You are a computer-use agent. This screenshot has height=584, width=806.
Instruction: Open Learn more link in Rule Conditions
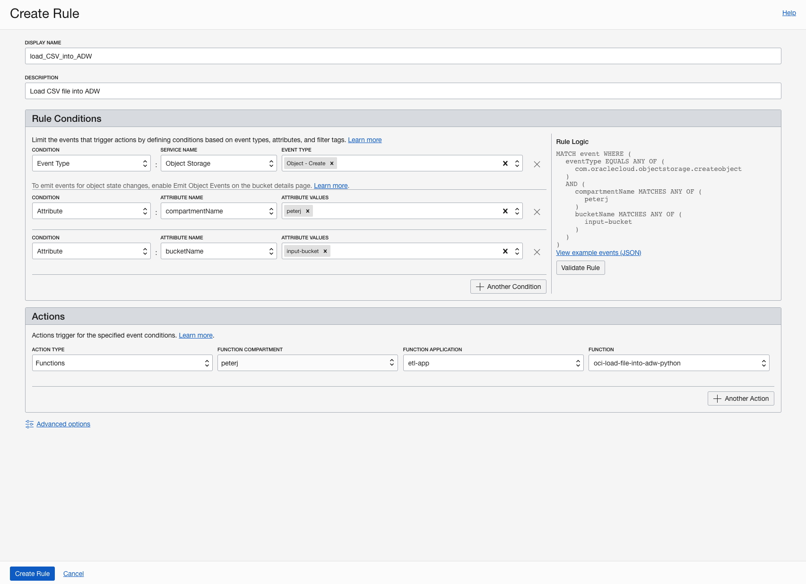pyautogui.click(x=365, y=140)
